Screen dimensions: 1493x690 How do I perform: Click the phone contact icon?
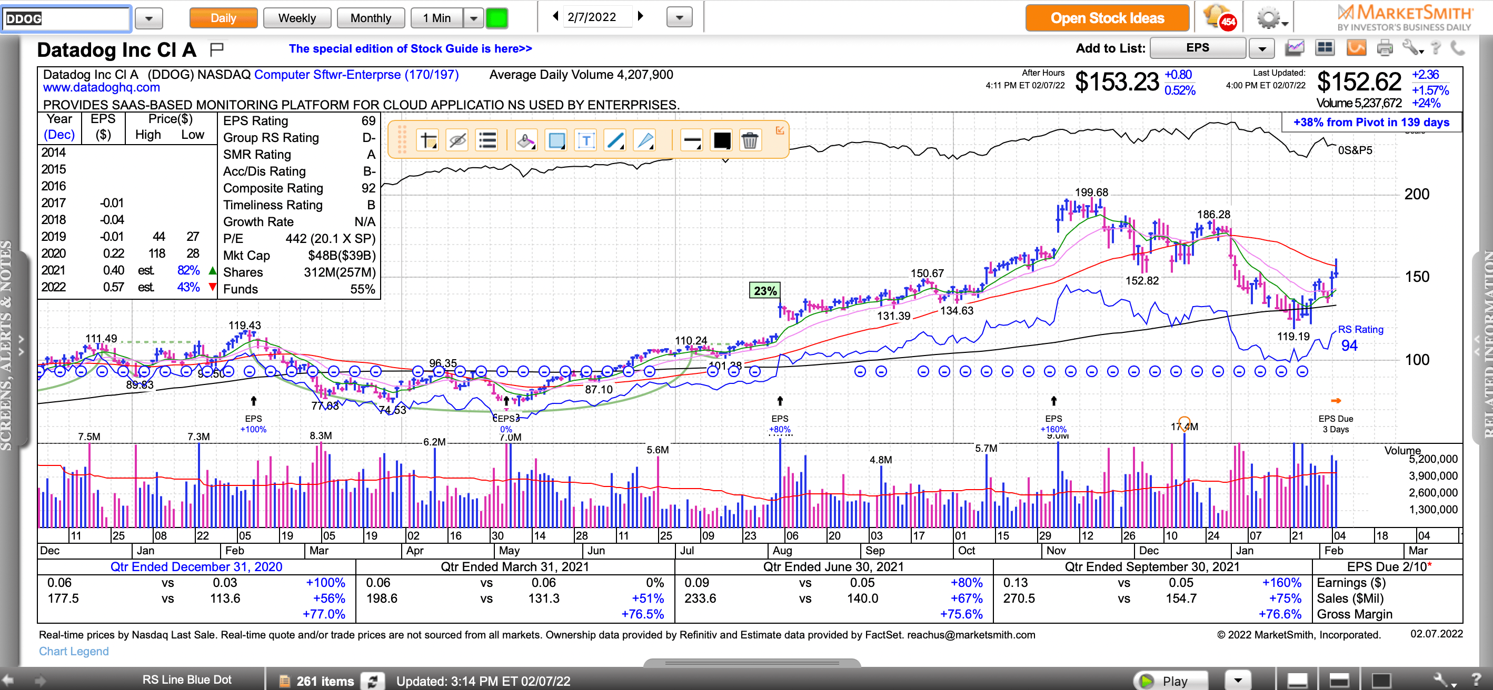1457,48
